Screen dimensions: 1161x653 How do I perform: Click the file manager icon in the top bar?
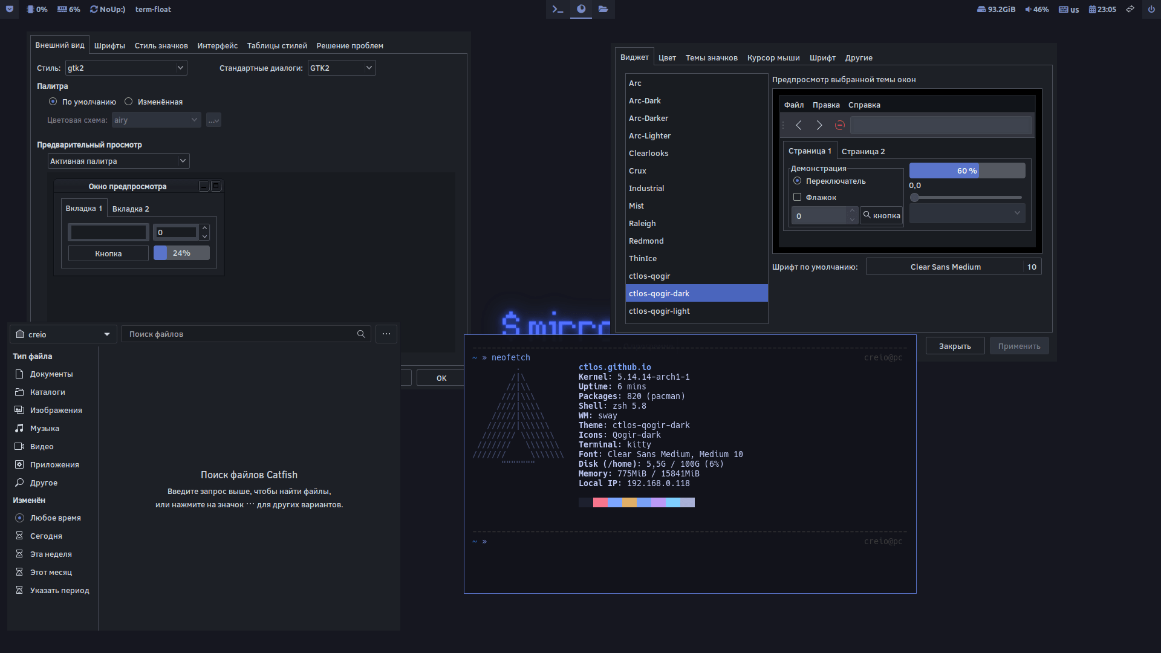(603, 9)
